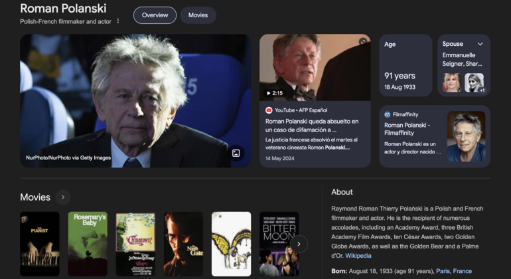The image size is (511, 279).
Task: Open the white illustrated movie poster
Action: [232, 244]
